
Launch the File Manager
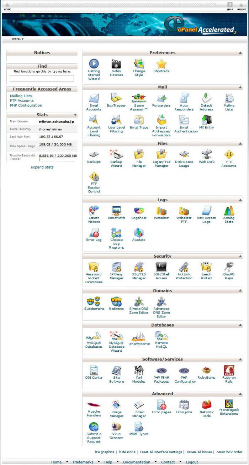coord(139,155)
